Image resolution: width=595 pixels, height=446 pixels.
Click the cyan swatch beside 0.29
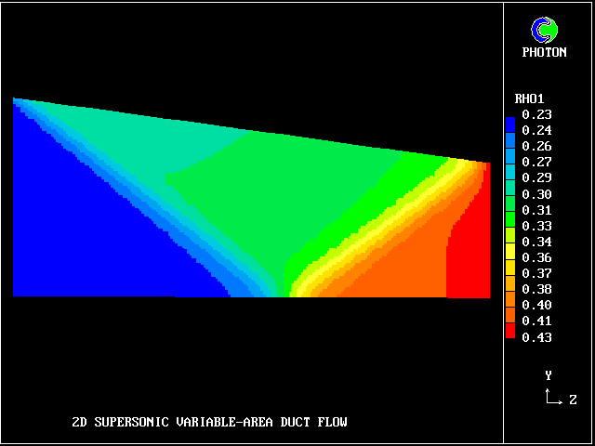point(509,177)
